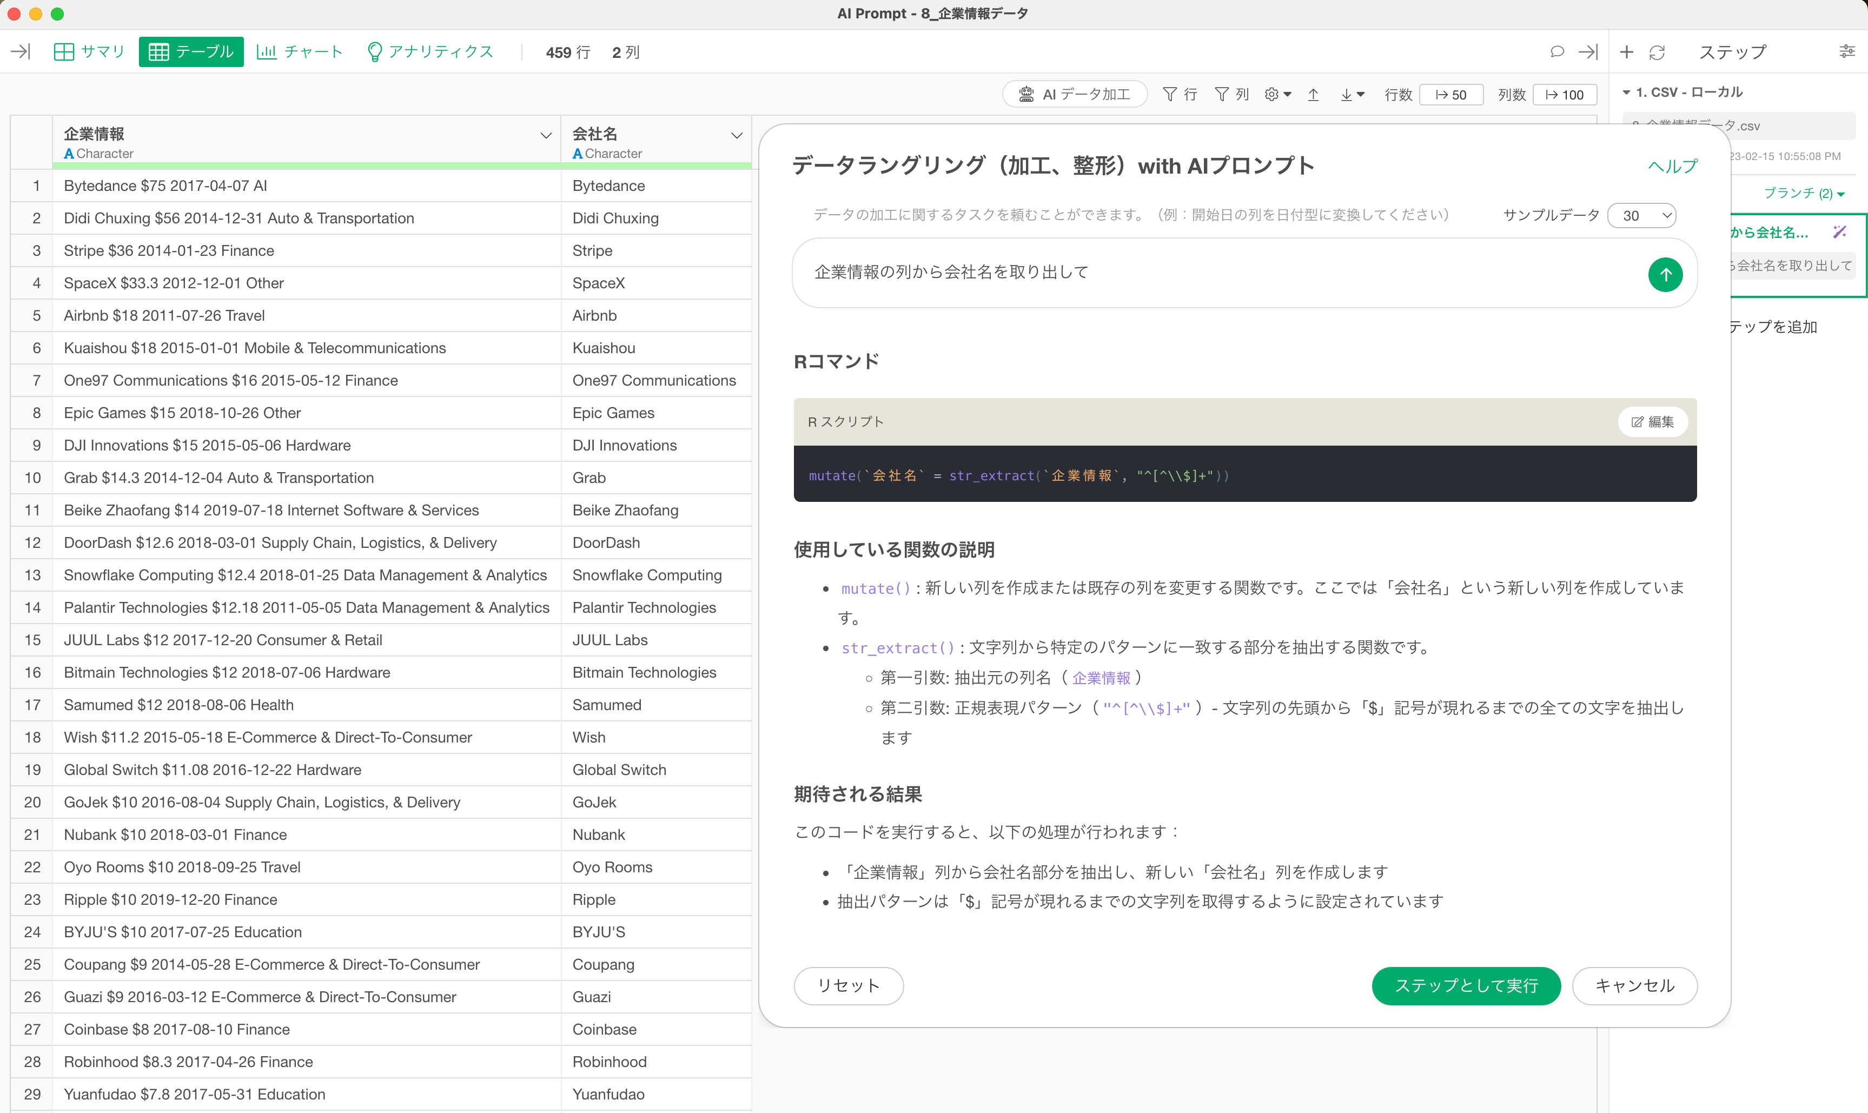This screenshot has width=1868, height=1113.
Task: Click the ステップとして実行 button
Action: pos(1465,985)
